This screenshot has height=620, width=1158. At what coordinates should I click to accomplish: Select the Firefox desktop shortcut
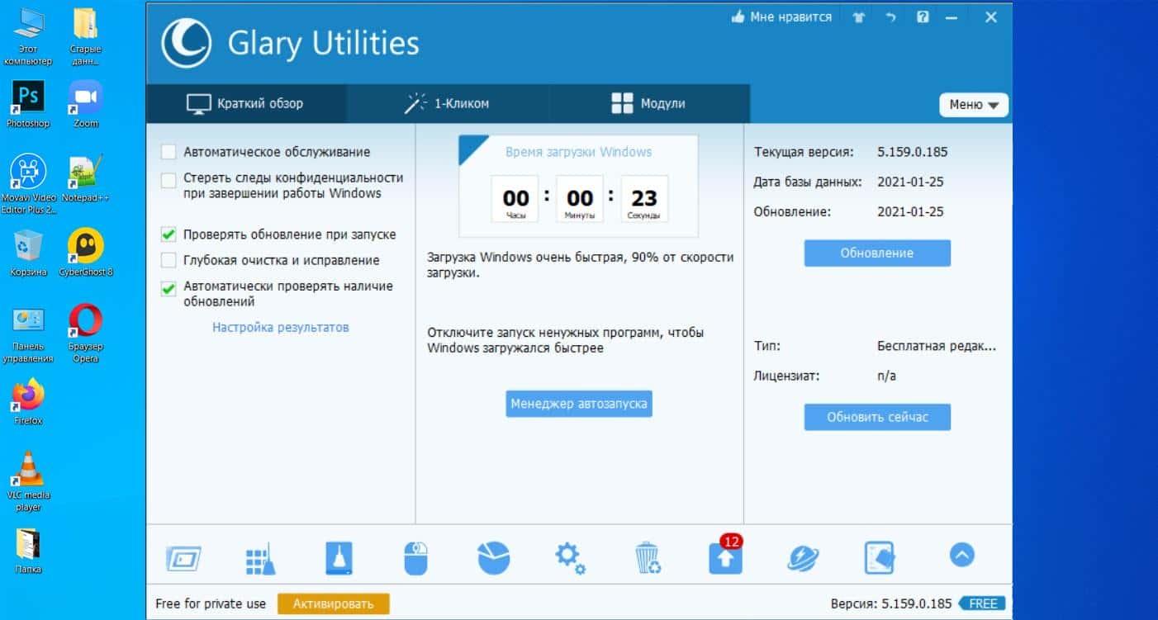(x=28, y=401)
